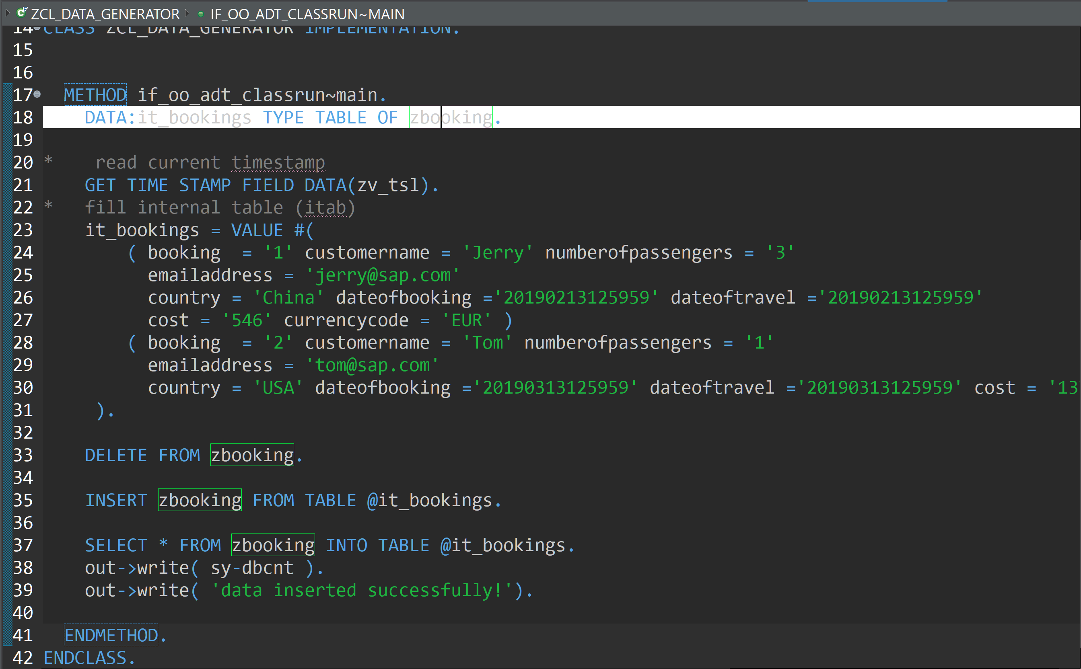
Task: Click zbooking in the DELETE FROM statement
Action: point(252,455)
